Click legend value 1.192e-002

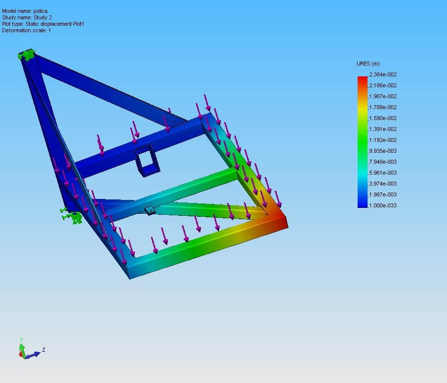click(383, 140)
